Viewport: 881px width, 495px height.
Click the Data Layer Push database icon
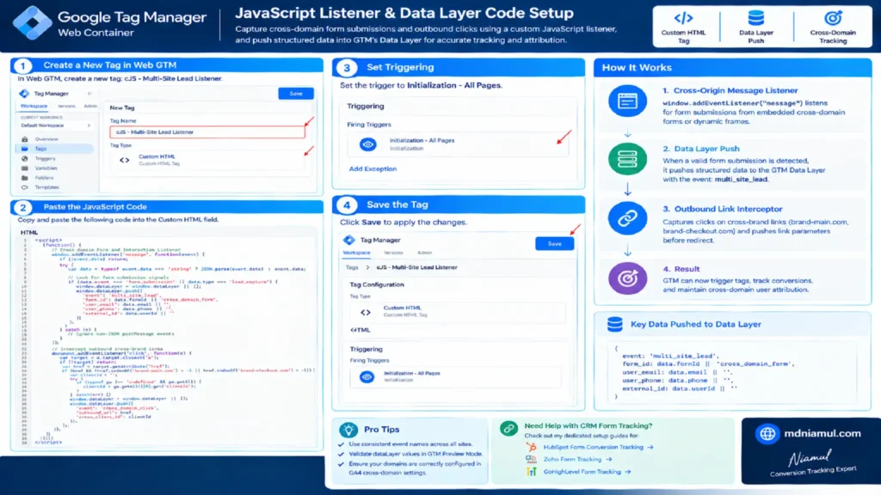click(755, 18)
